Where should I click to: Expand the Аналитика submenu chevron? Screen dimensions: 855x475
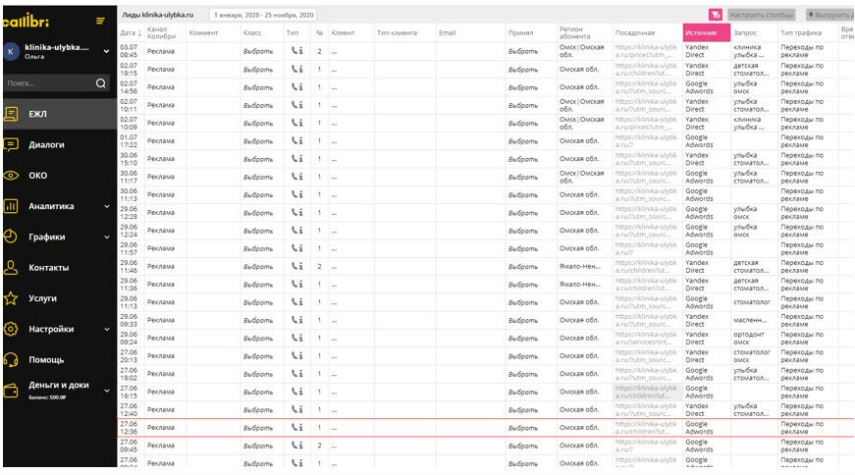tap(107, 206)
